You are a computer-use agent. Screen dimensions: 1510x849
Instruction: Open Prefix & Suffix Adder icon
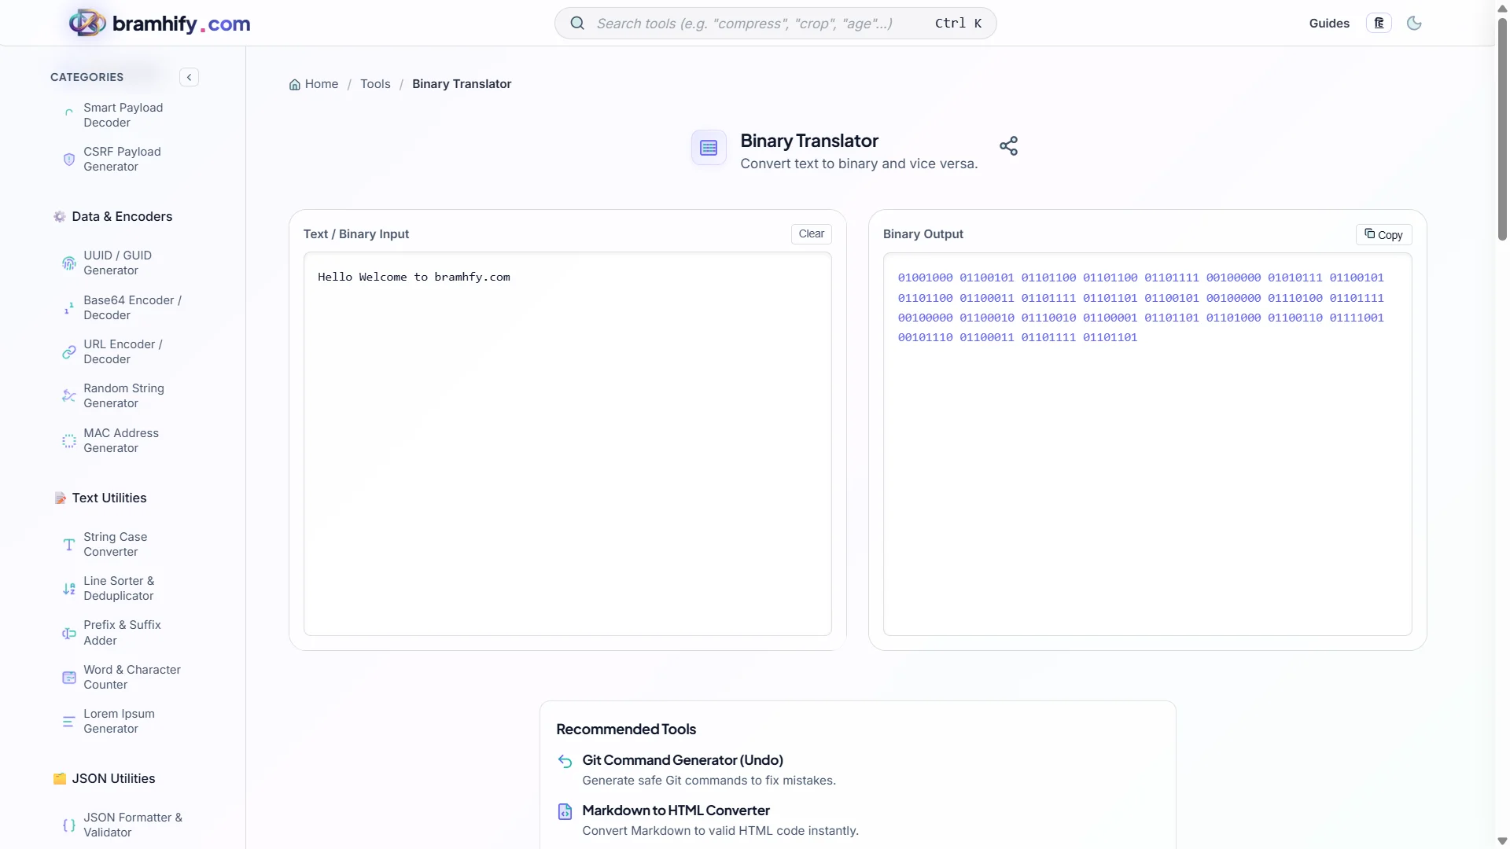(x=69, y=633)
